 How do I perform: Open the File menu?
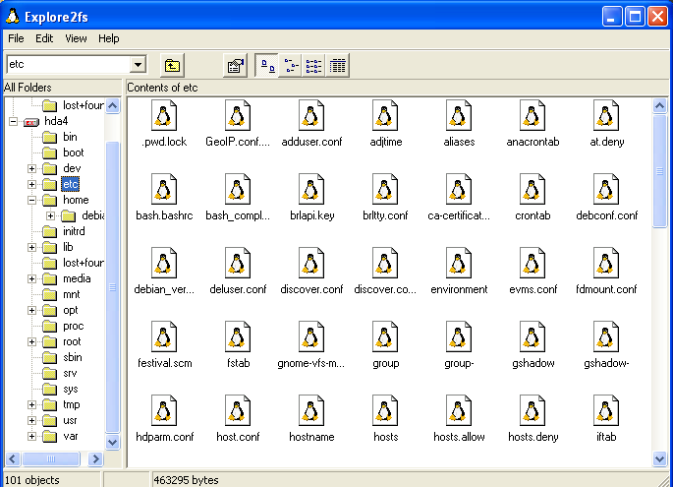click(16, 38)
